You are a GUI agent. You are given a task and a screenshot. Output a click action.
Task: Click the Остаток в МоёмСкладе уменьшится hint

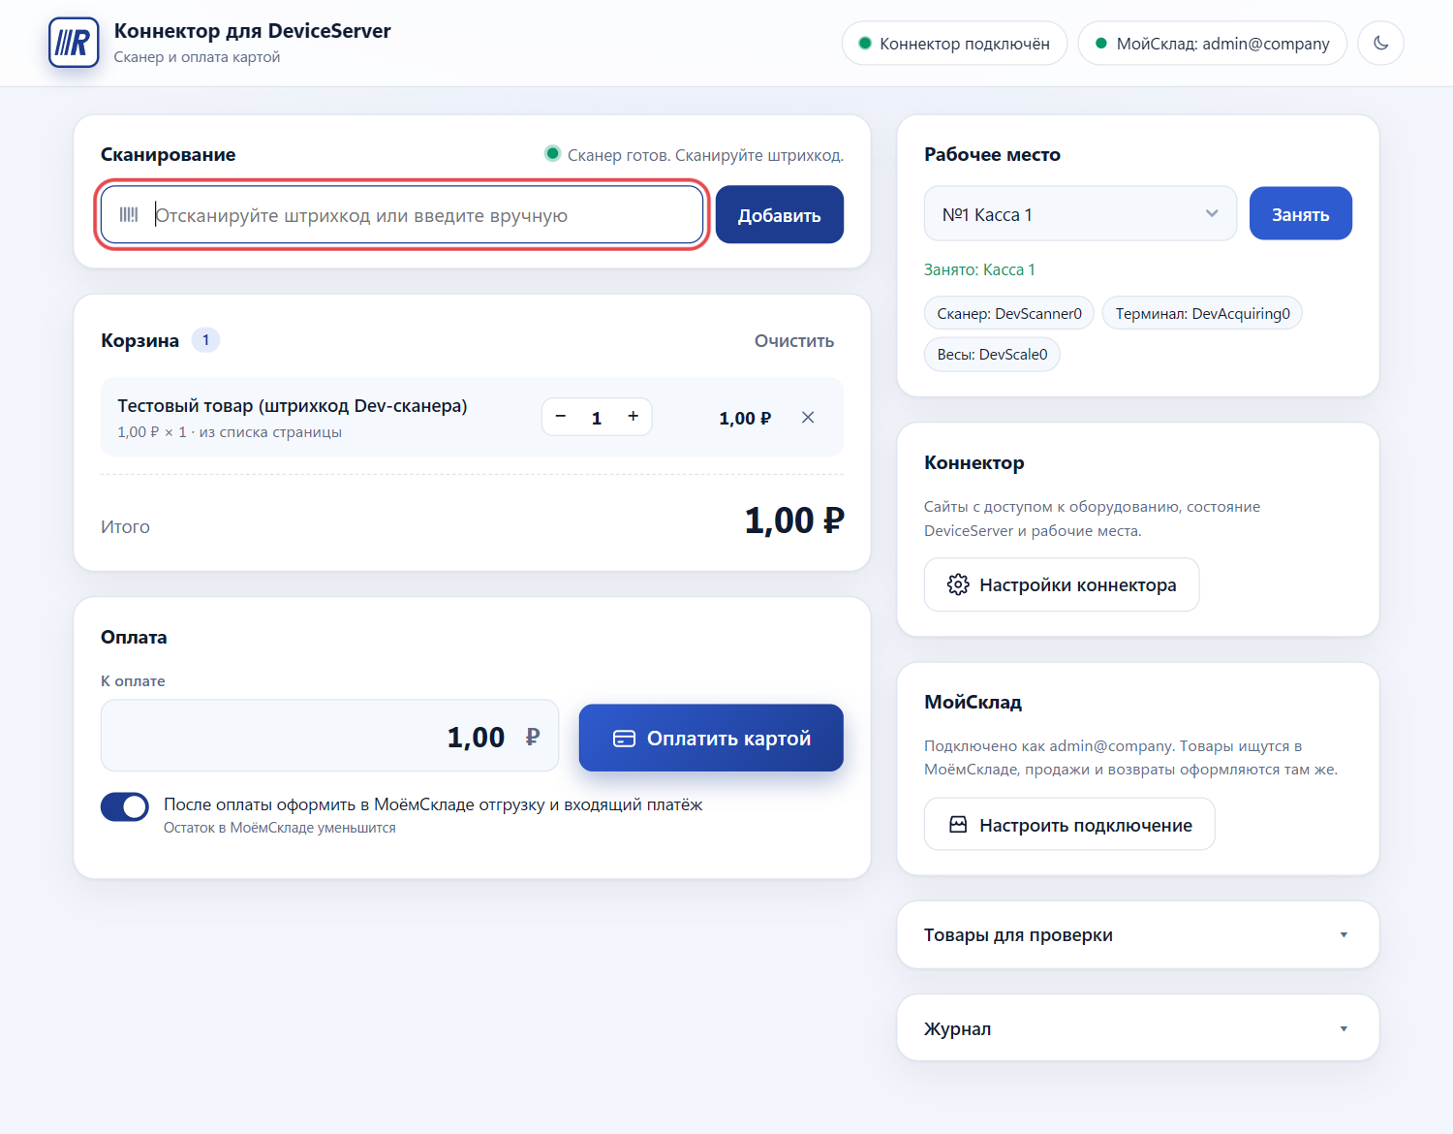point(280,828)
